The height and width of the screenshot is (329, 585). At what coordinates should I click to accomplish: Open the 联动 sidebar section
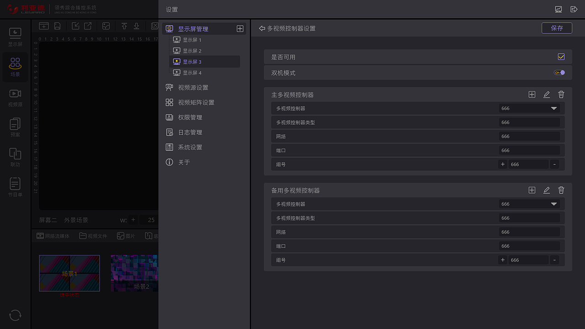pos(15,157)
